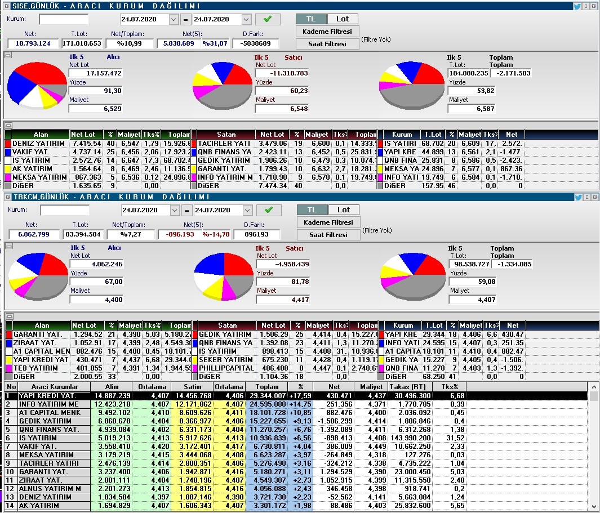Open Saat Filtresi in the TRKCM window
Image resolution: width=600 pixels, height=513 pixels.
(328, 234)
